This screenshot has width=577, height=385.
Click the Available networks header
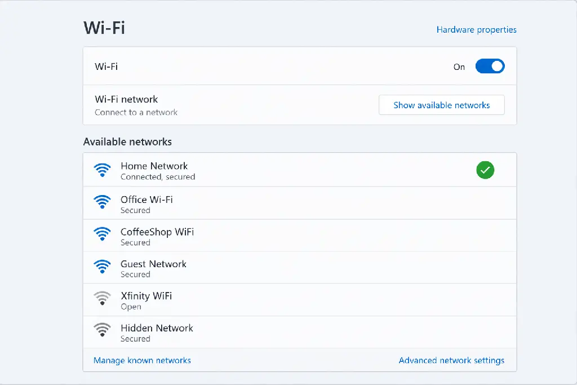coord(127,141)
